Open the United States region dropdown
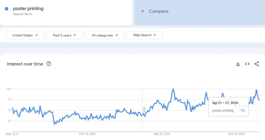Viewport: 265px width, 140px height. 24,35
